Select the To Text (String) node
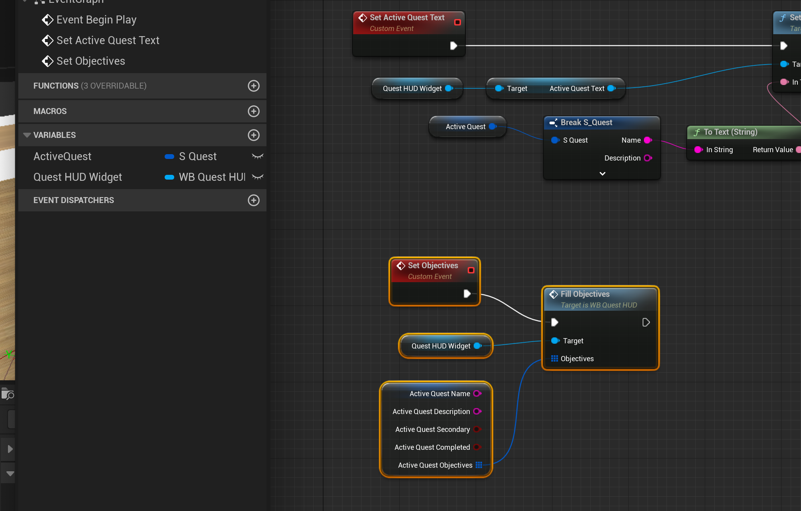 730,132
